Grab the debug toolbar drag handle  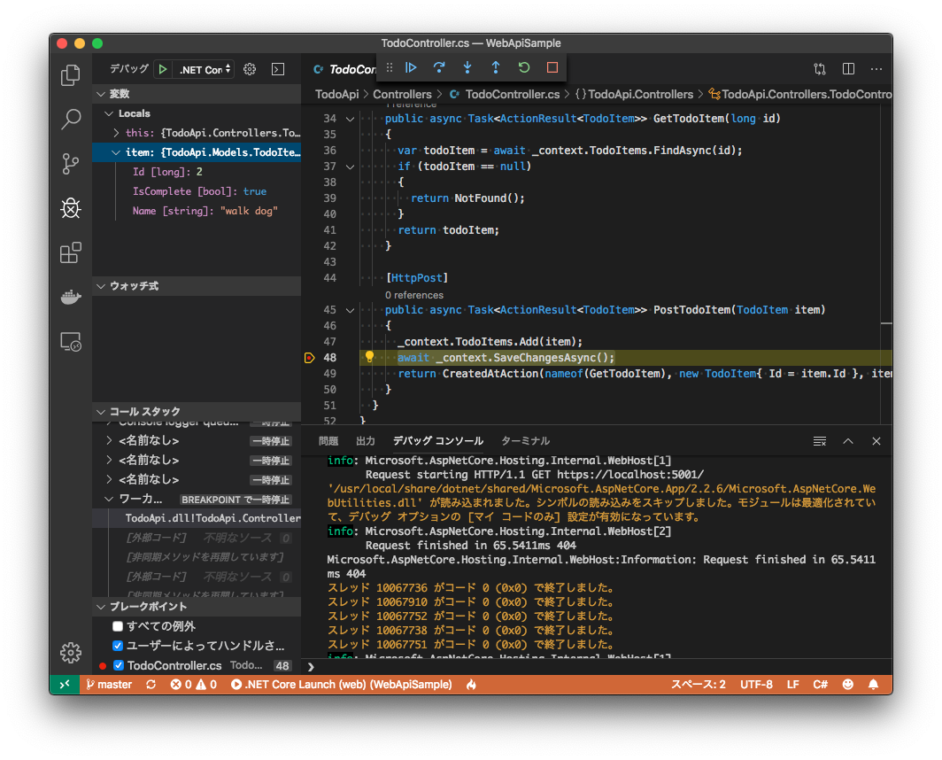point(390,67)
